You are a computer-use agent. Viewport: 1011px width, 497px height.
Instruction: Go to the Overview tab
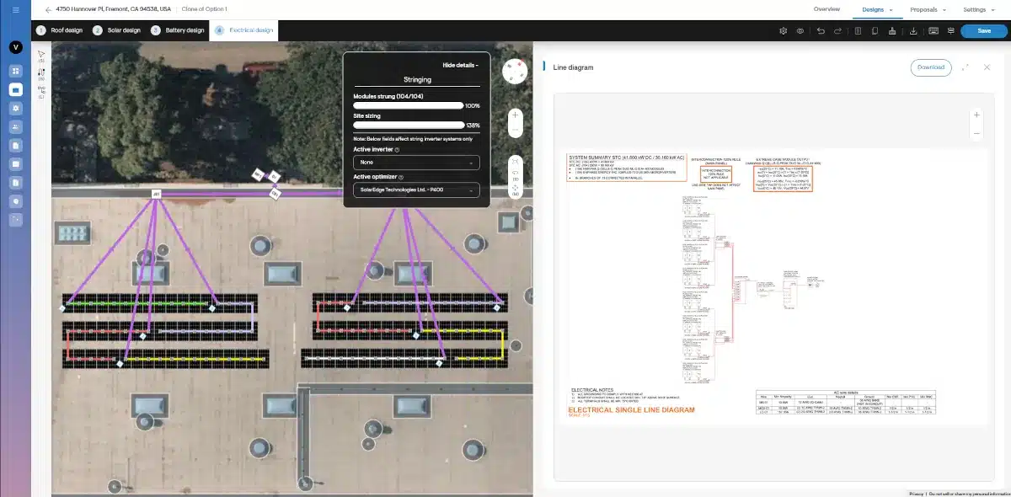point(826,9)
